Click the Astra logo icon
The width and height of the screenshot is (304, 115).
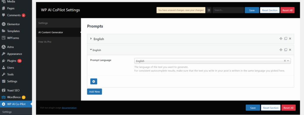4,47
